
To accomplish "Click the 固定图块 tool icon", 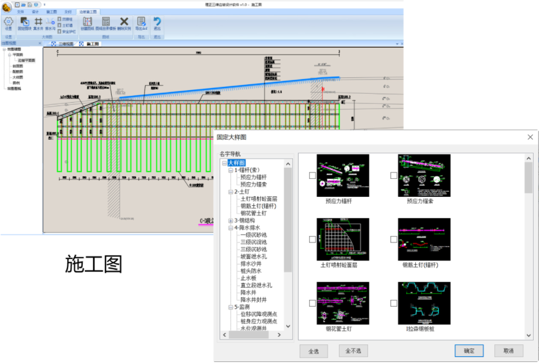I will click(24, 22).
